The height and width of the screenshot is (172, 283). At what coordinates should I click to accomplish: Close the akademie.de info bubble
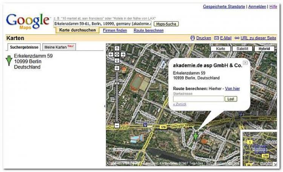point(245,63)
